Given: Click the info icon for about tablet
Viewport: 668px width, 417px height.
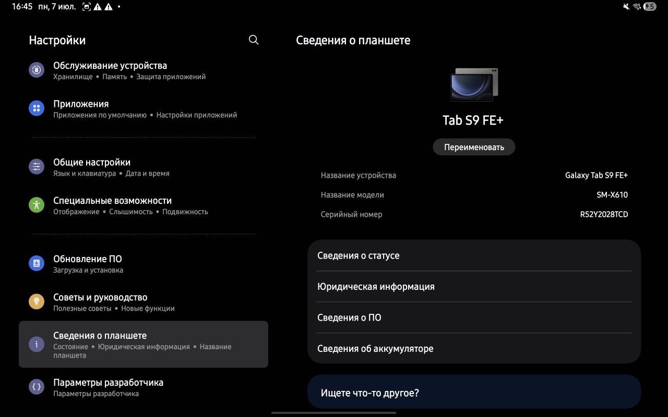Looking at the screenshot, I should [x=37, y=344].
